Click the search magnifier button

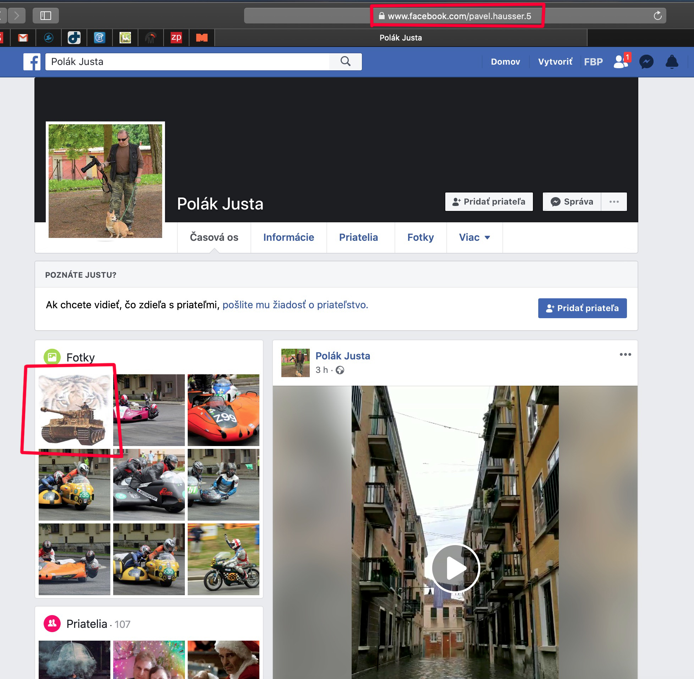345,61
